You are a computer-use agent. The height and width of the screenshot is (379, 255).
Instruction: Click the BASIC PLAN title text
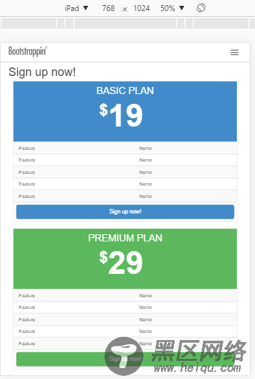(x=125, y=91)
